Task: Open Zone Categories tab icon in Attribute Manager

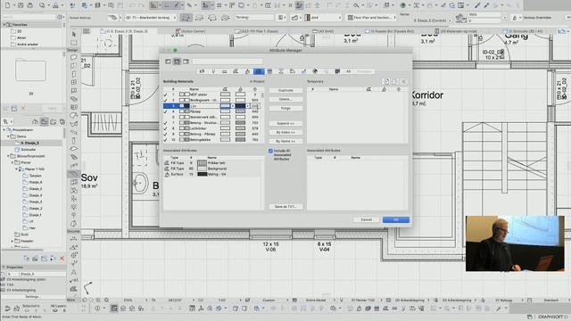Action: pos(293,71)
